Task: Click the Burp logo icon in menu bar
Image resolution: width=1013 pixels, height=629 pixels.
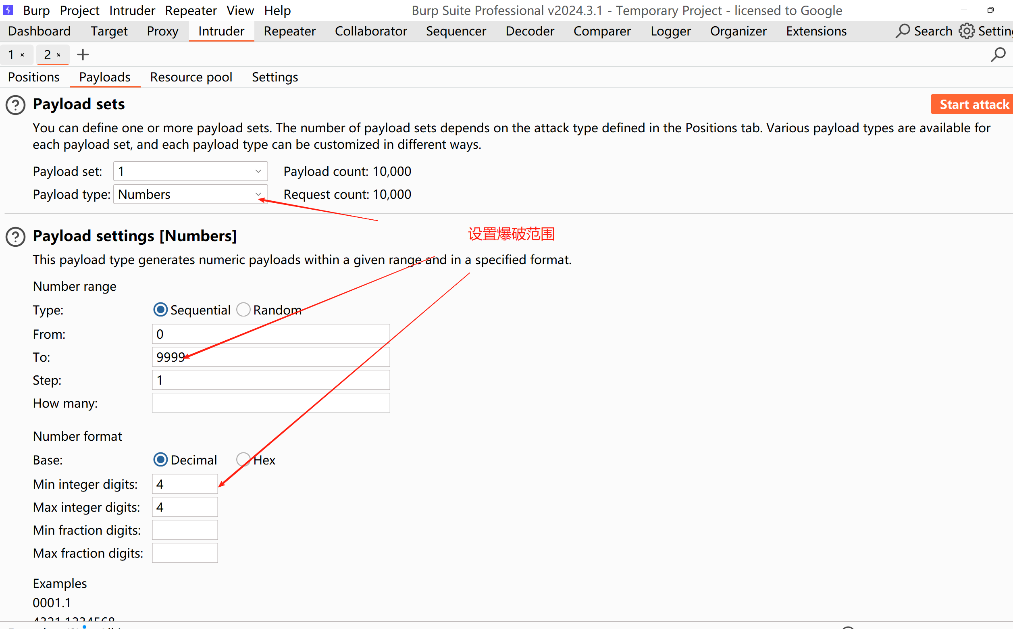Action: tap(8, 10)
